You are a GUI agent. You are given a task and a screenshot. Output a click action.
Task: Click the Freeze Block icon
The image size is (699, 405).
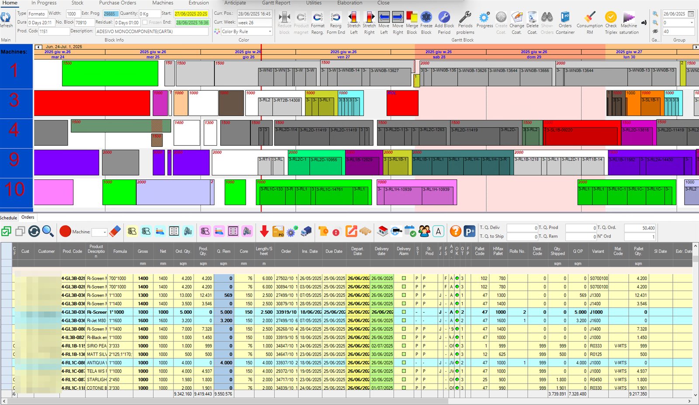426,17
